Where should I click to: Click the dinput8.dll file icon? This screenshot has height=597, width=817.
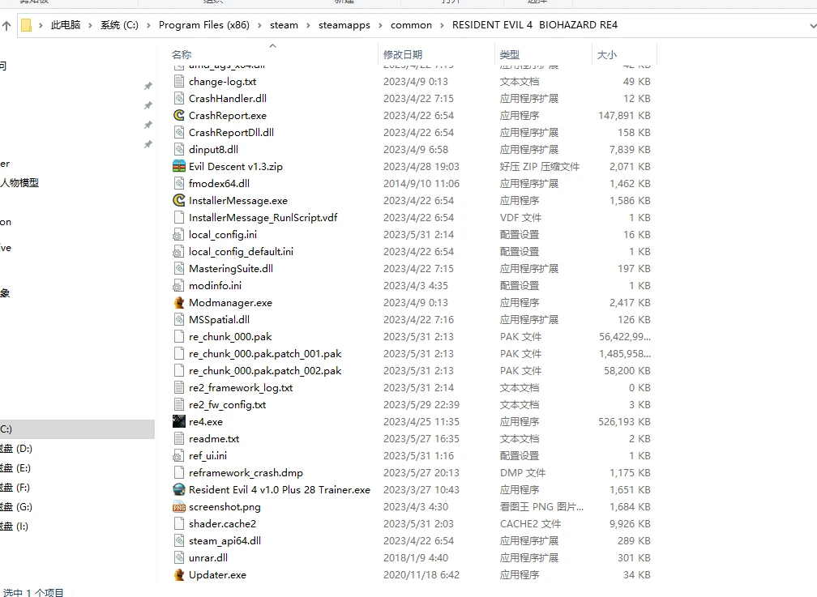click(x=178, y=150)
